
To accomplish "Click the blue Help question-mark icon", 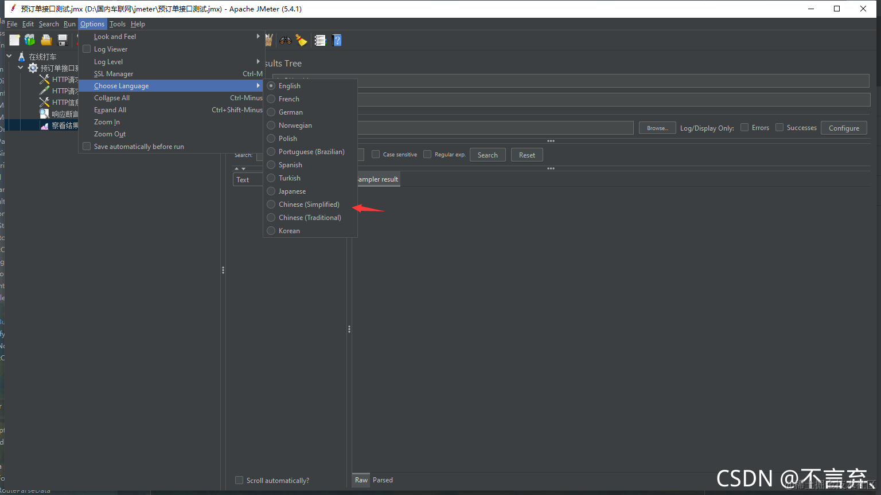I will click(x=337, y=40).
